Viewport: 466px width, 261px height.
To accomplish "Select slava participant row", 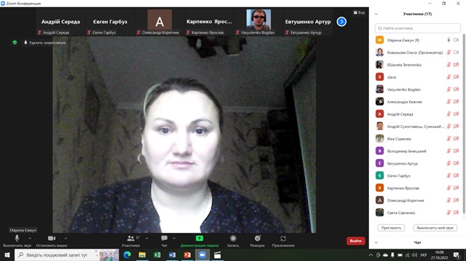I will tap(417, 77).
